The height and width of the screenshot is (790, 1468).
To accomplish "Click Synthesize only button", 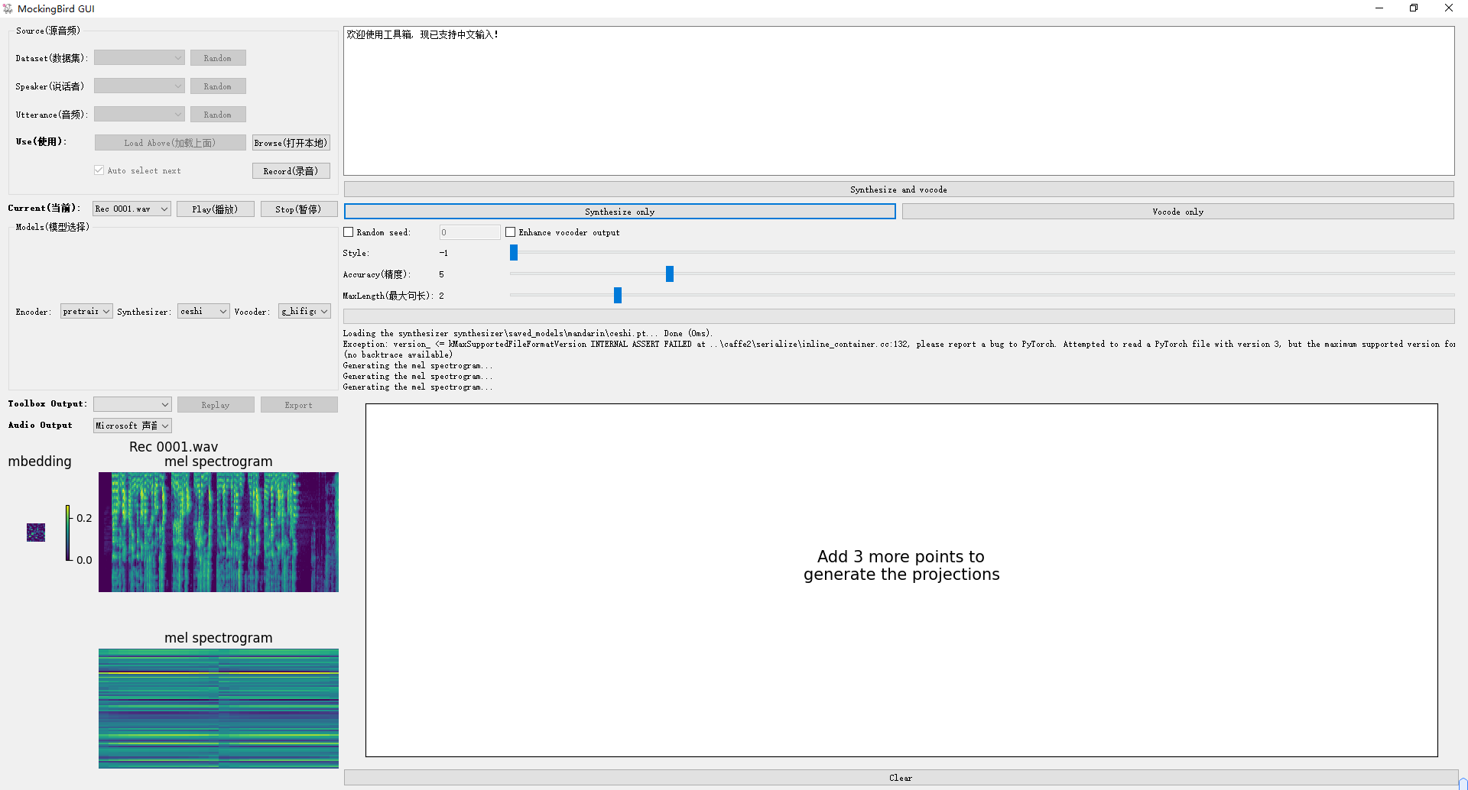I will 620,212.
